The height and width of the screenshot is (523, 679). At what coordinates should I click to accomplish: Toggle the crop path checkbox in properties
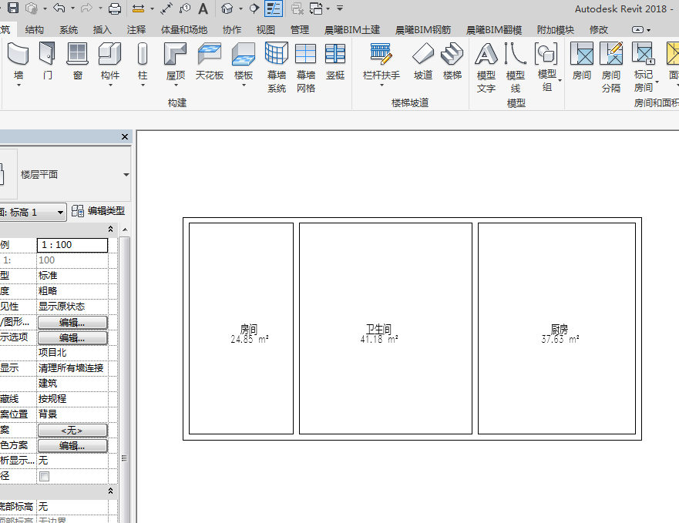click(x=44, y=476)
